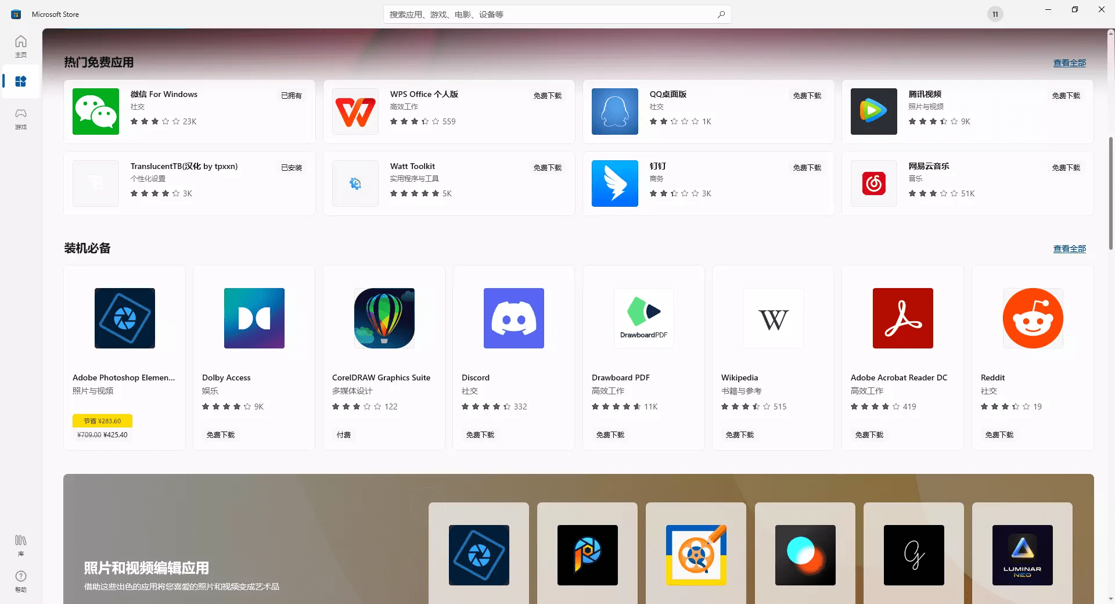Click the vertical scrollbar thumb

(1110, 193)
